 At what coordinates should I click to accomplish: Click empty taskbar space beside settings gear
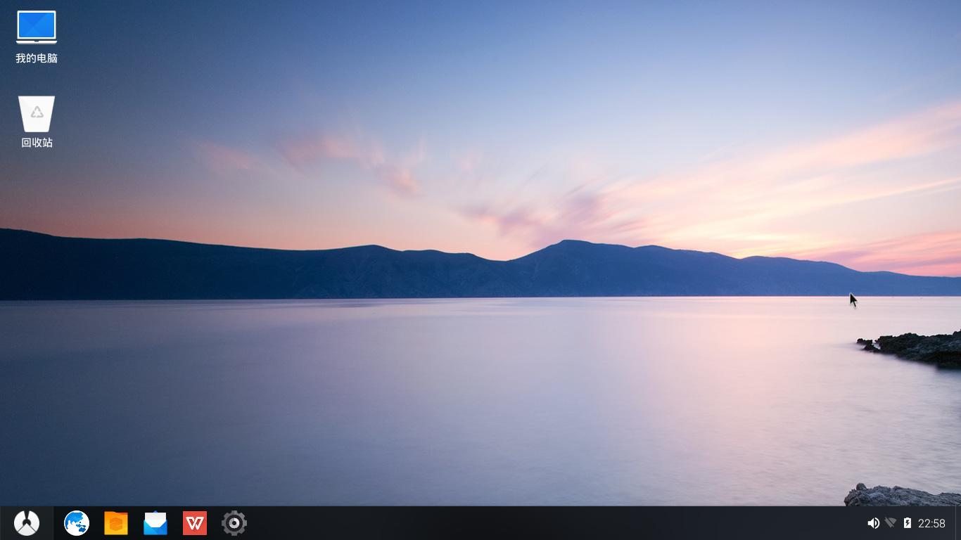(x=492, y=523)
